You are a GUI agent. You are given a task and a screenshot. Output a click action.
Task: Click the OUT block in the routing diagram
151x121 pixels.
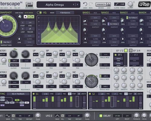coord(27,103)
